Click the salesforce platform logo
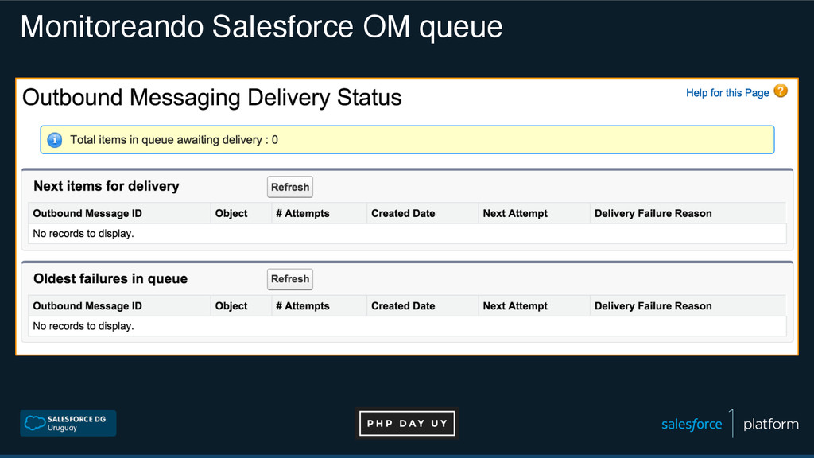Viewport: 814px width, 458px height. point(730,425)
